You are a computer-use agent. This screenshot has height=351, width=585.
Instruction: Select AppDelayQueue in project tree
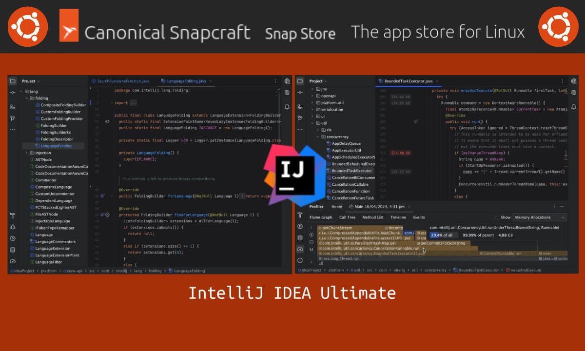343,144
